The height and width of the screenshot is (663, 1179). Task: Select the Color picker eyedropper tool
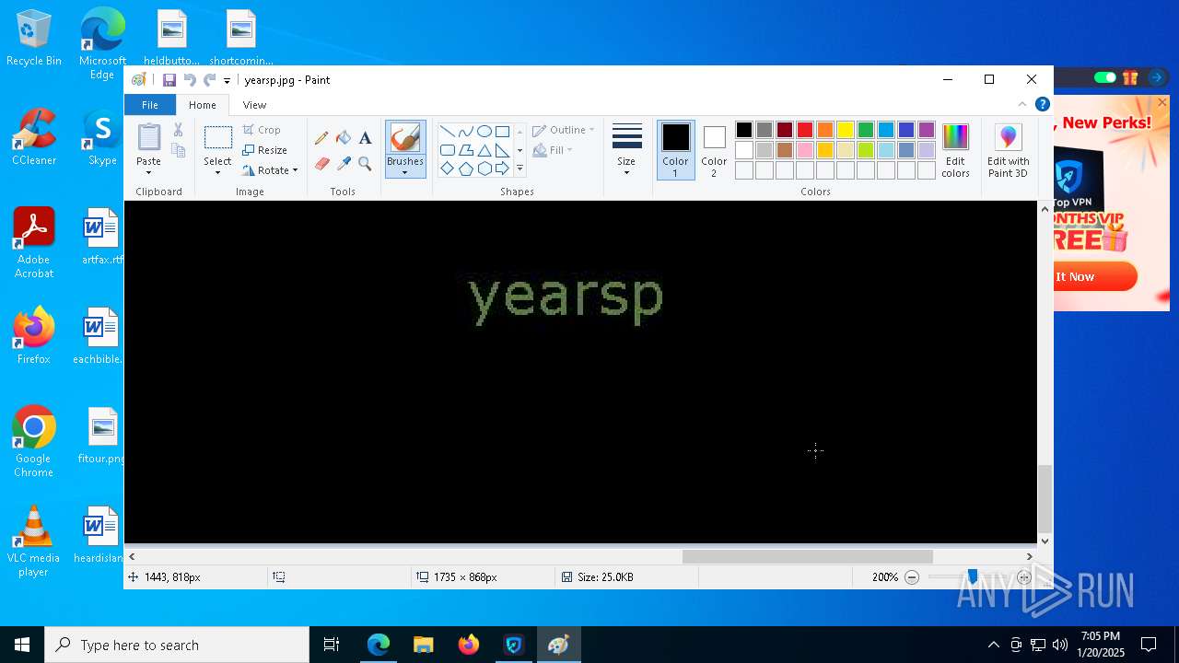(x=344, y=164)
